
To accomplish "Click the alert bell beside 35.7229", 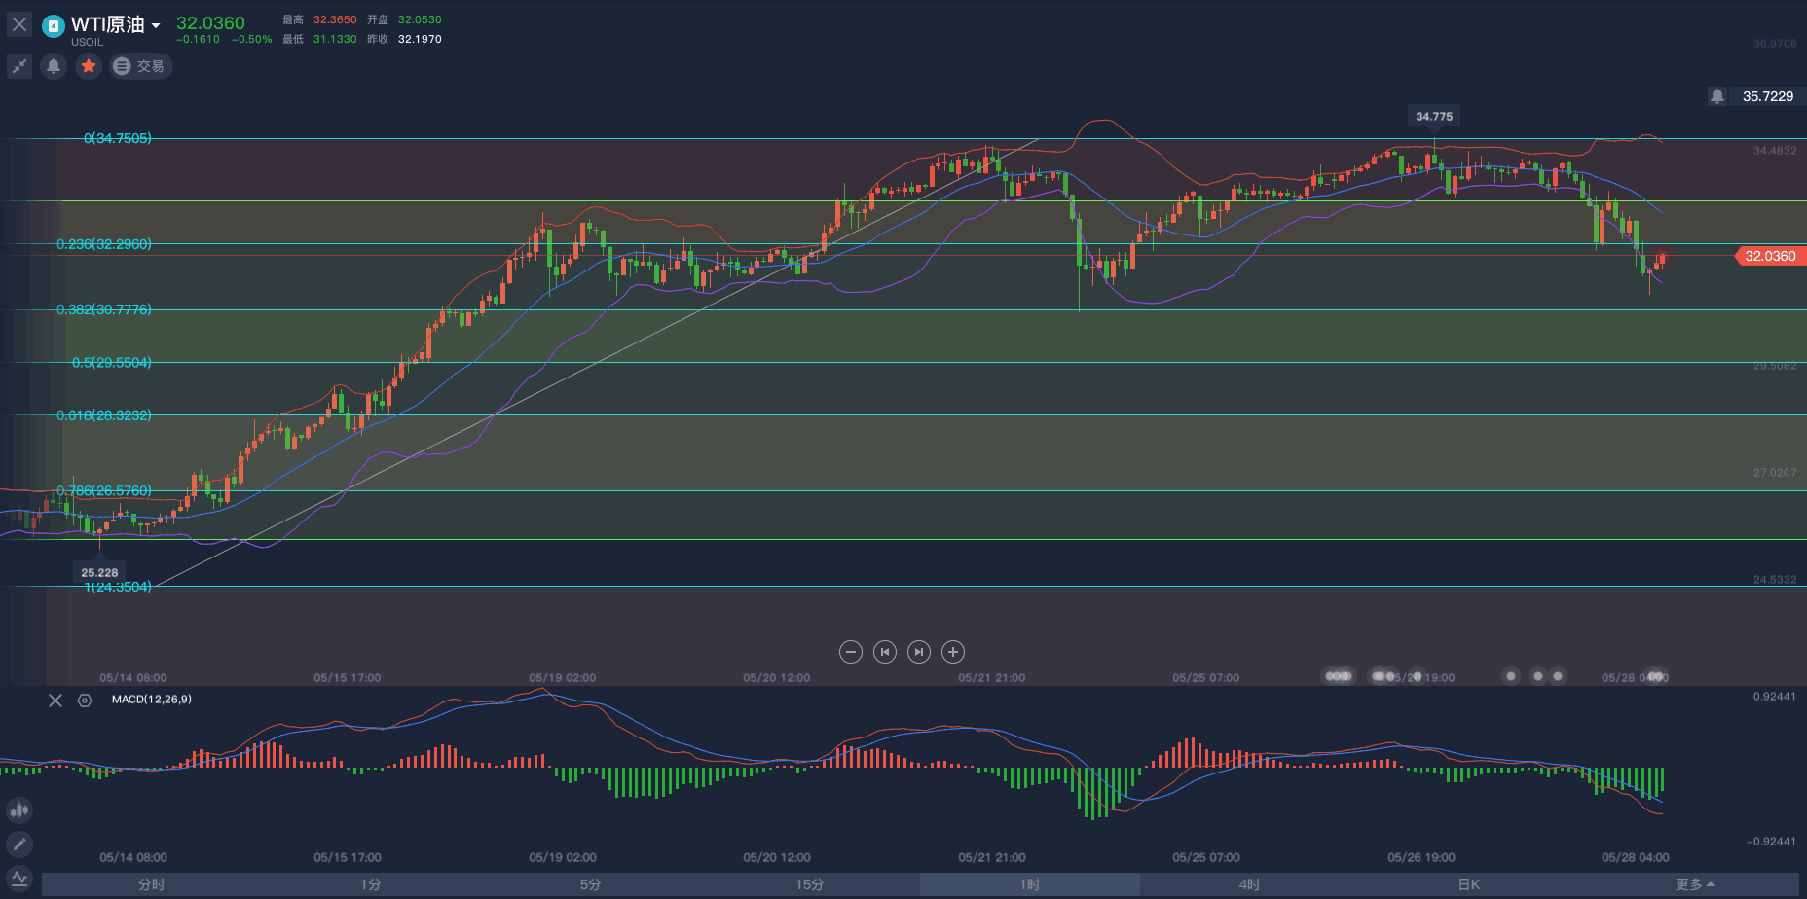I will tap(1717, 96).
